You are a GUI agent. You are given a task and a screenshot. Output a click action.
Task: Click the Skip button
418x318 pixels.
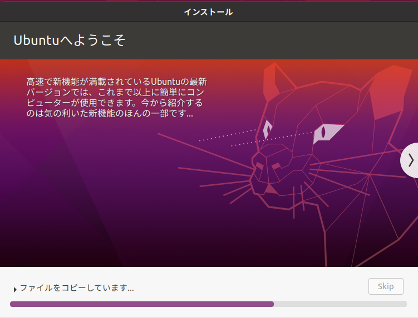coord(386,286)
